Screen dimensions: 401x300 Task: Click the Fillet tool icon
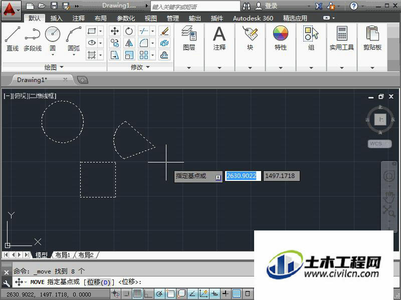(144, 43)
